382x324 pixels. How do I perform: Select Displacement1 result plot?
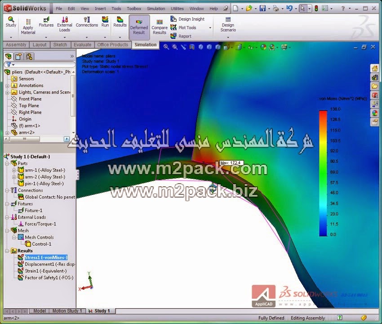coord(50,264)
